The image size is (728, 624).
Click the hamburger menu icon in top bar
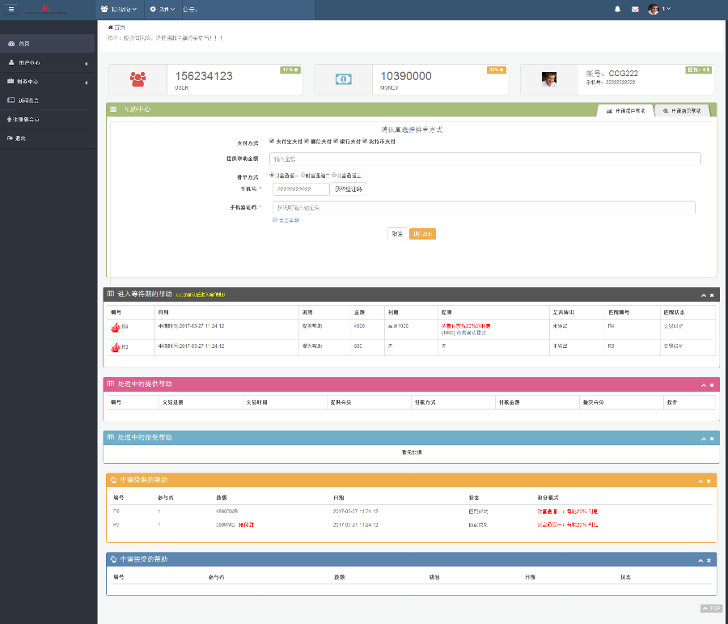coord(11,9)
